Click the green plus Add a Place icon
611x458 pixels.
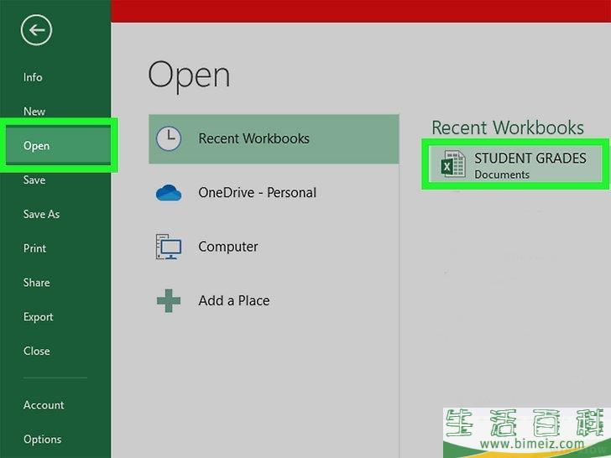tap(169, 300)
